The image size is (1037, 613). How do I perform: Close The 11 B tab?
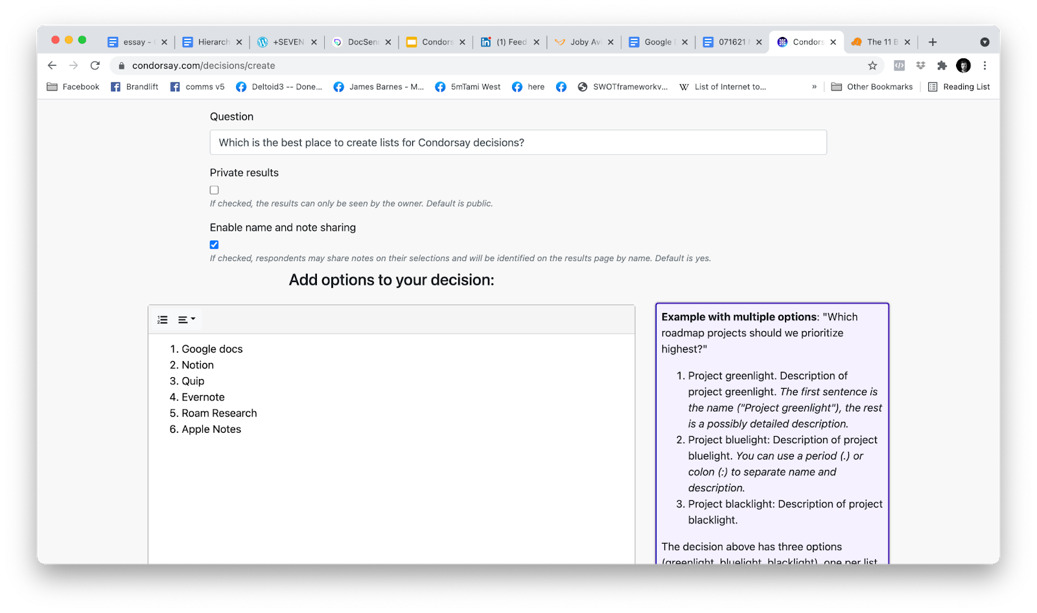click(x=907, y=42)
